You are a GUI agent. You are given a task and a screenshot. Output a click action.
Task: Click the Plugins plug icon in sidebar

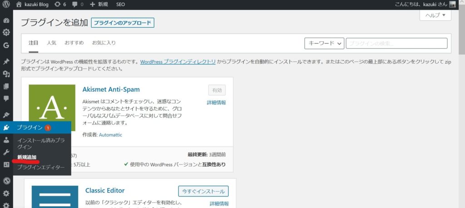click(6, 128)
